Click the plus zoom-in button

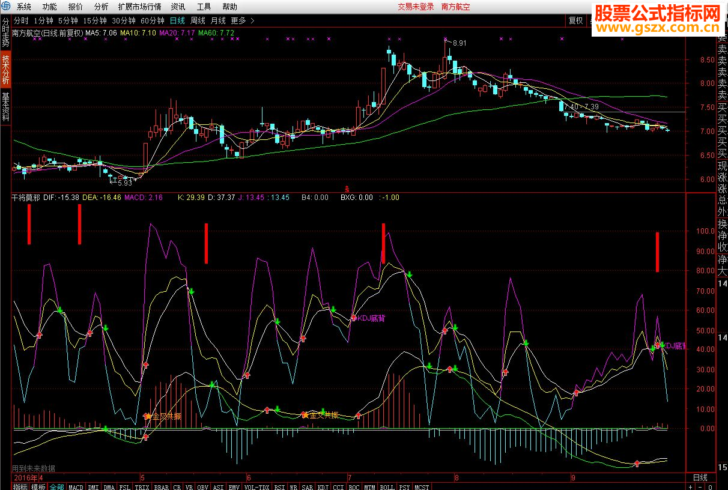691,486
